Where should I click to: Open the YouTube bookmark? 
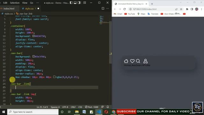[x=130, y=14]
